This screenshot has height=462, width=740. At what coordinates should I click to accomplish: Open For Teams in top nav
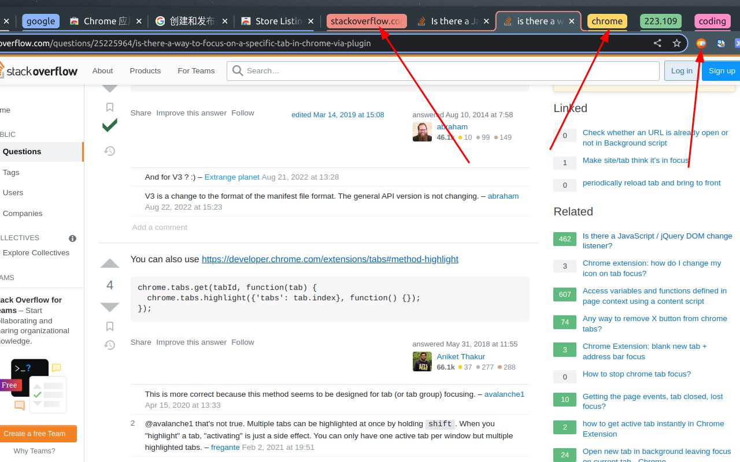[x=196, y=70]
